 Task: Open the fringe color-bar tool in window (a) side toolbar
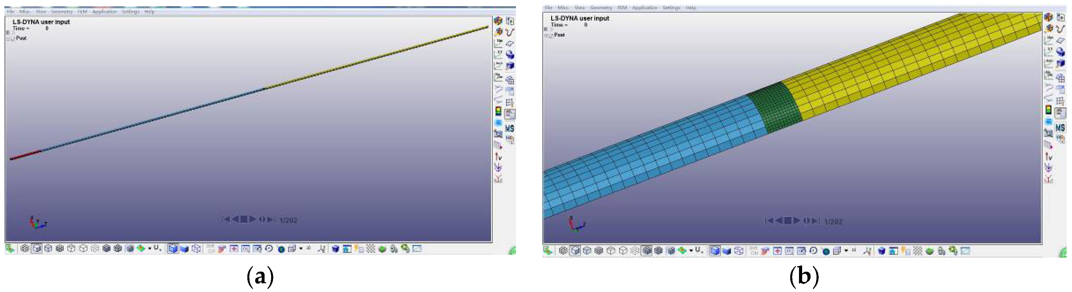498,111
